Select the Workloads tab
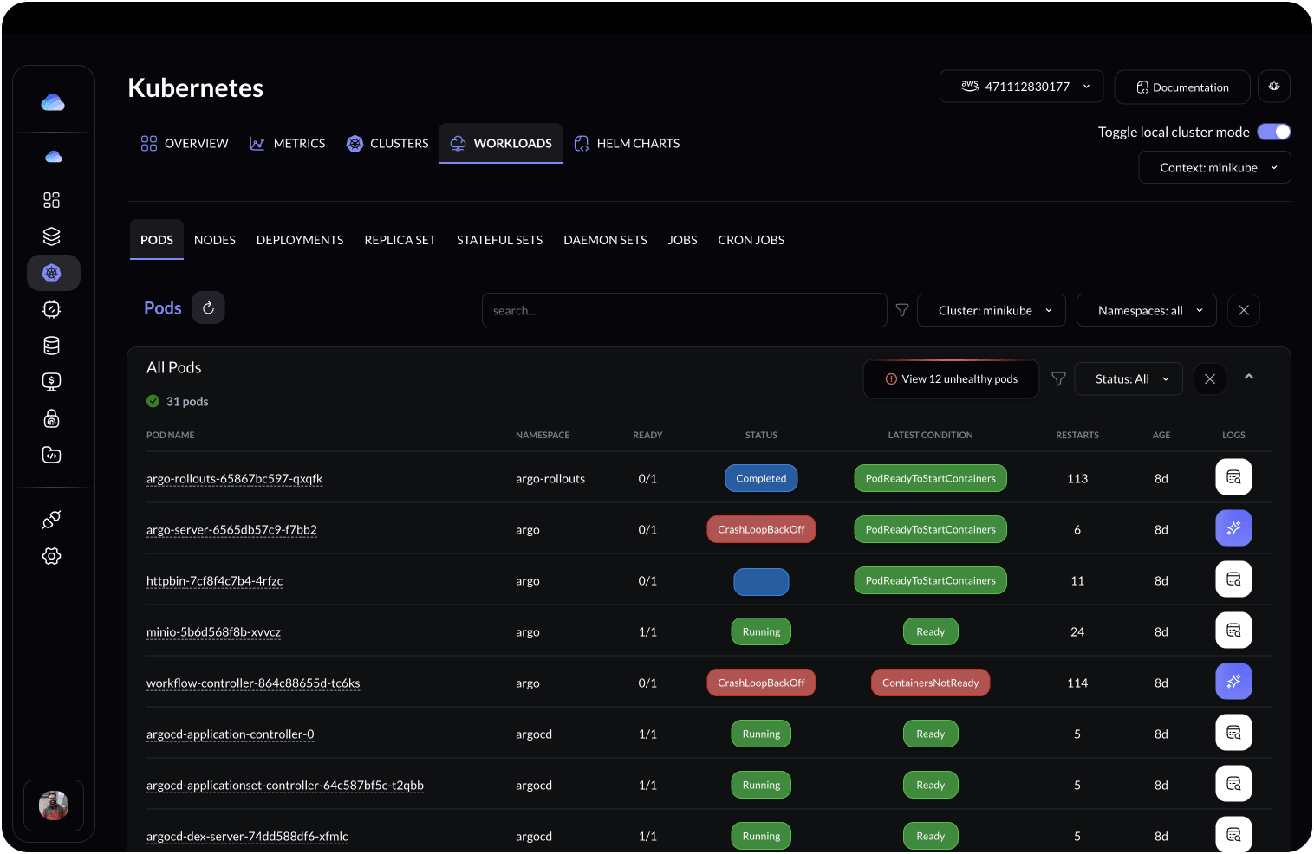The height and width of the screenshot is (854, 1314). [501, 143]
